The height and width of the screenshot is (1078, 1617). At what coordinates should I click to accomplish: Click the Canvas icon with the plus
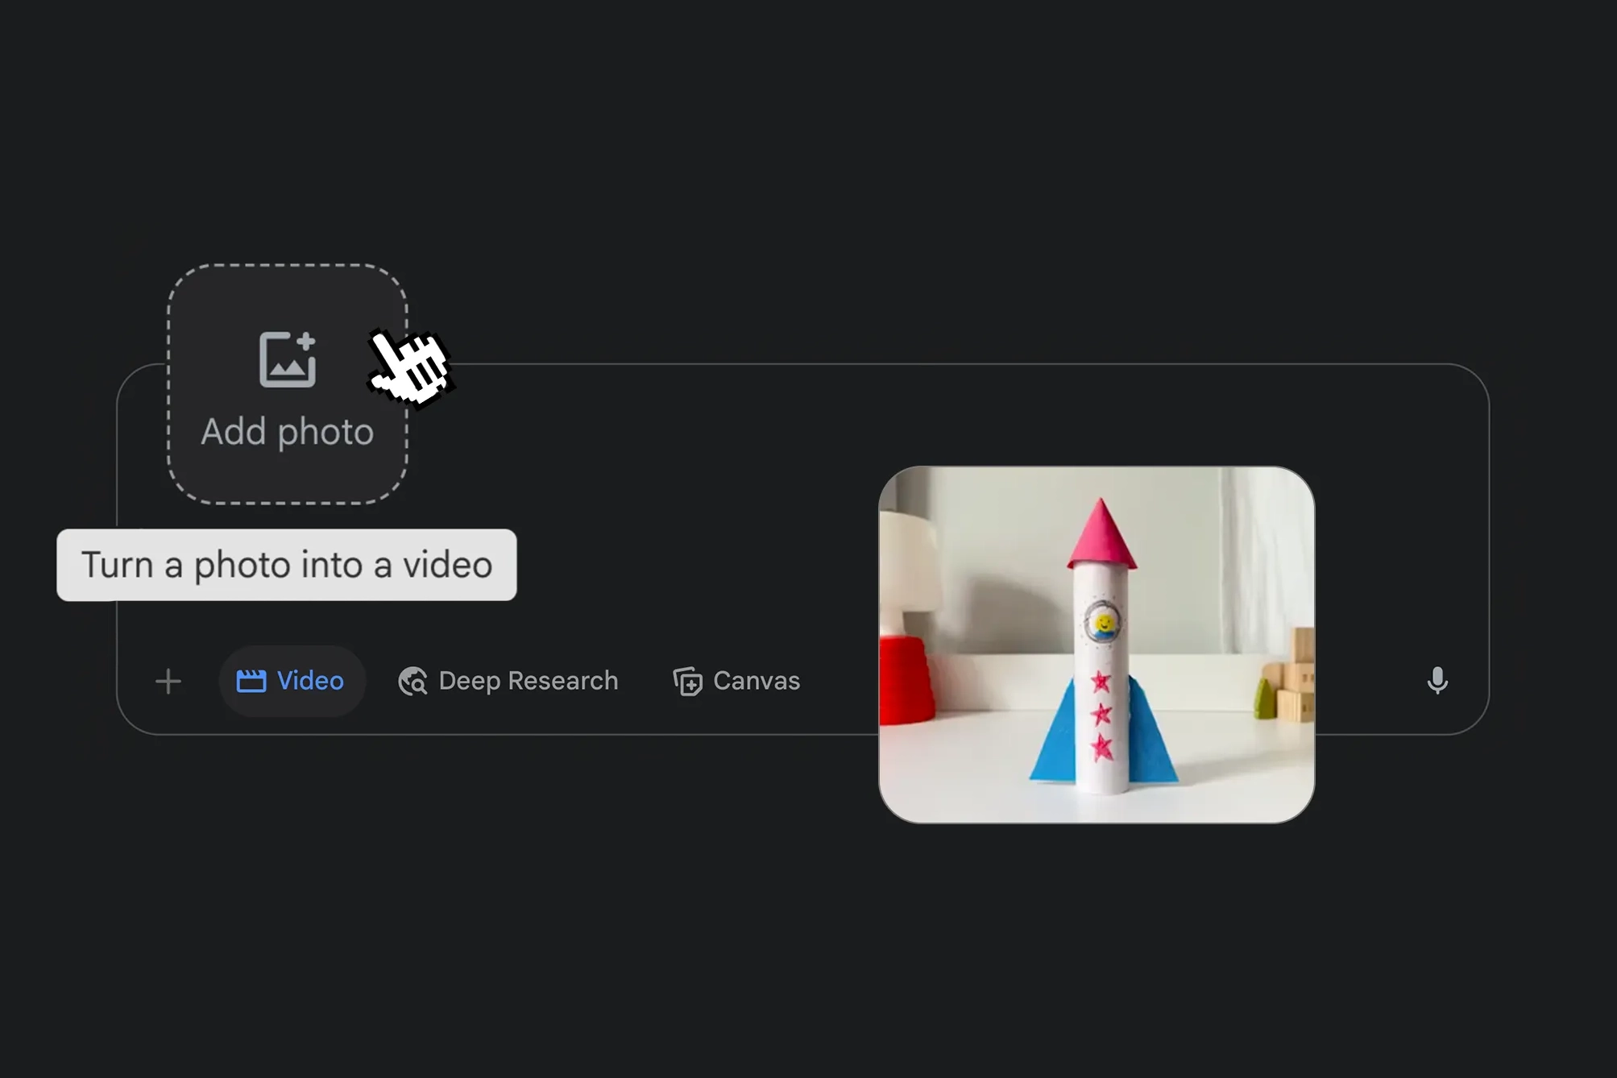click(687, 682)
